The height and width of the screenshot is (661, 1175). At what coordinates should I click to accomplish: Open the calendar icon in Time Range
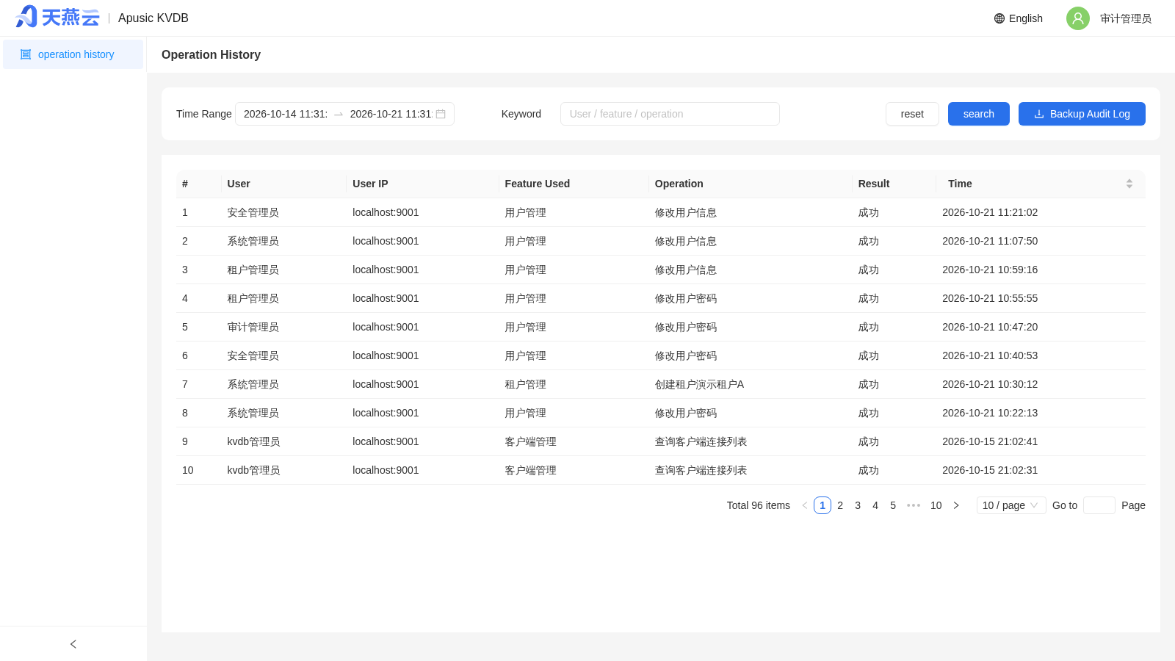[x=441, y=114]
